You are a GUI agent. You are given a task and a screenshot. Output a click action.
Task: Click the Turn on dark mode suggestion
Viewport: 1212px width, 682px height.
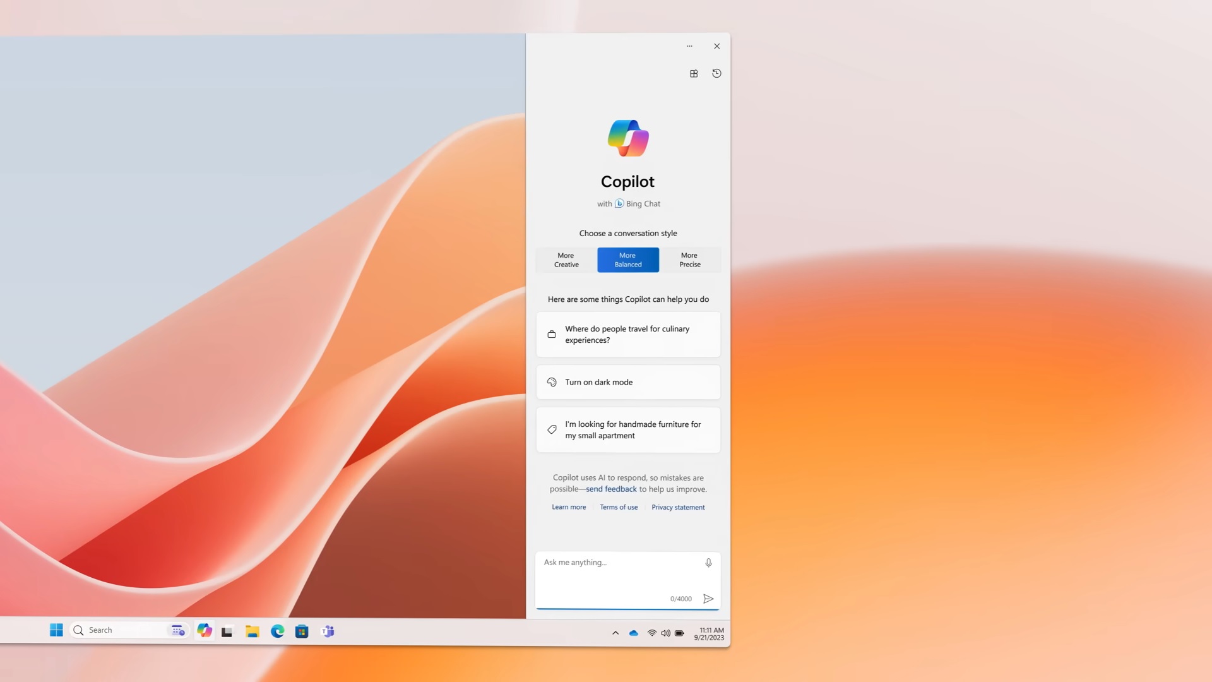(627, 382)
